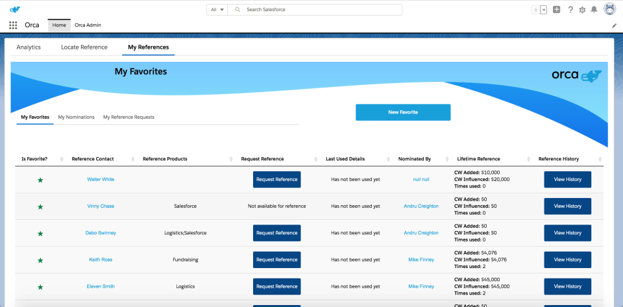Click the Orca logo in the banner
The image size is (623, 307).
576,75
